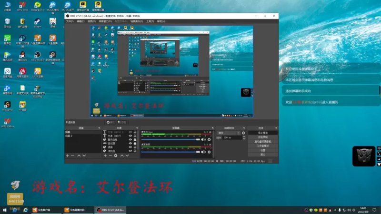
Task: Enable 工作室模式 button
Action: tap(263, 146)
